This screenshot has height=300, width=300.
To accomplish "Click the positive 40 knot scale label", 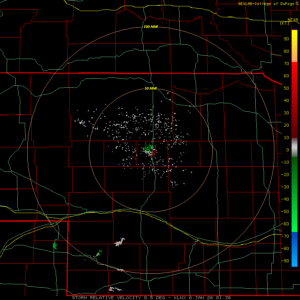I will coord(286,101).
